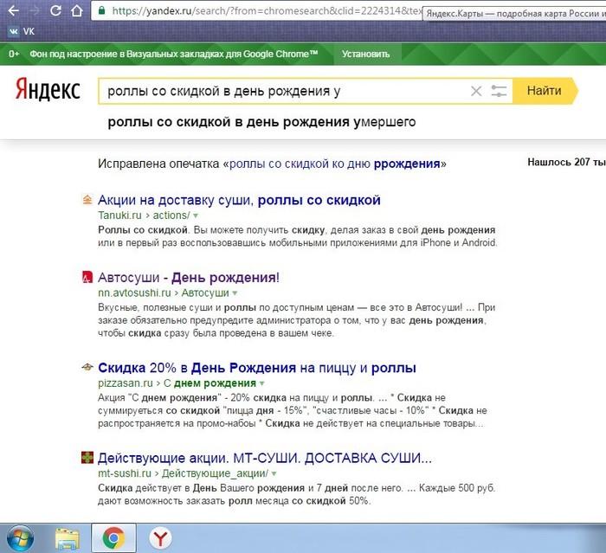Screen dimensions: 606x553
Task: Click the browser forward arrow
Action: (x=34, y=12)
